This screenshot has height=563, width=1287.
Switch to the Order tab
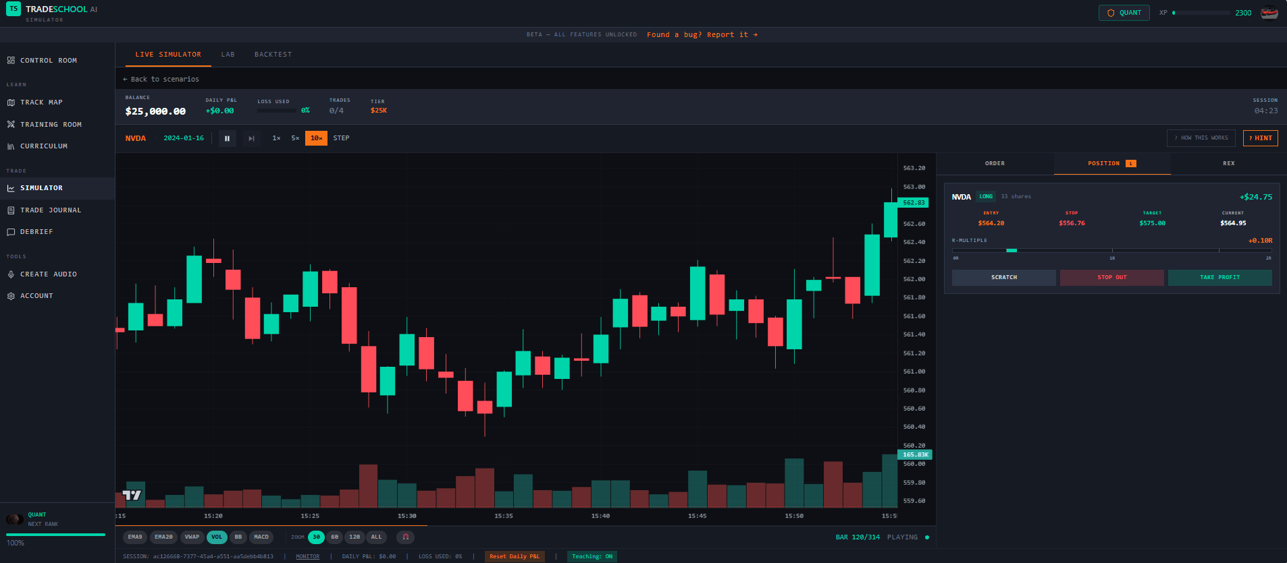pos(995,164)
